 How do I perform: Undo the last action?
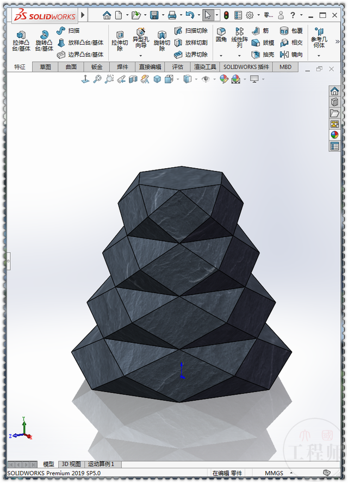tap(190, 15)
